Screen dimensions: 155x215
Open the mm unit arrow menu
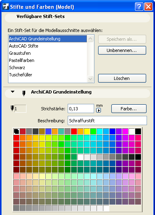(x=99, y=110)
